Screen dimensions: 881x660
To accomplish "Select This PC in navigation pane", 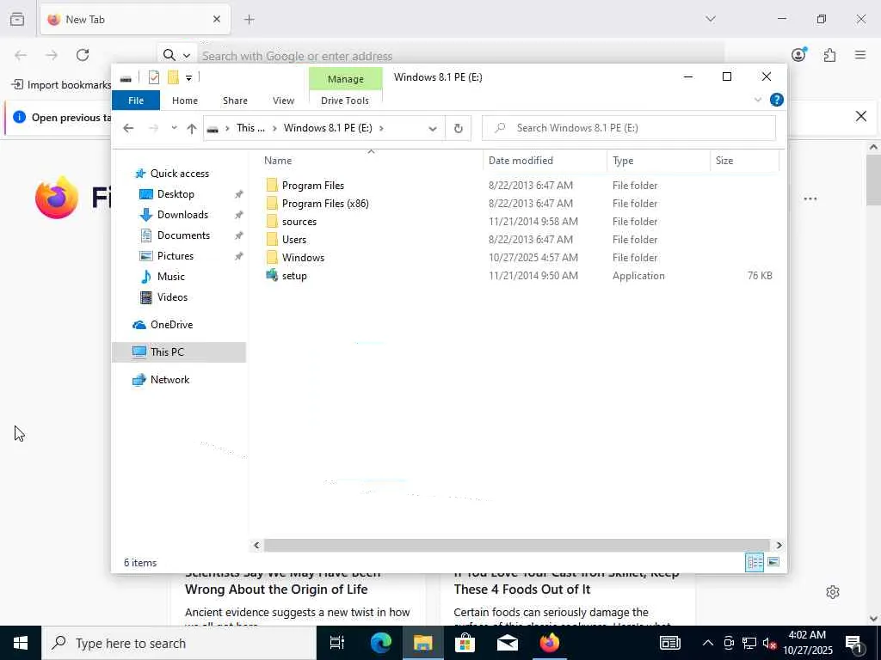I will [x=179, y=351].
